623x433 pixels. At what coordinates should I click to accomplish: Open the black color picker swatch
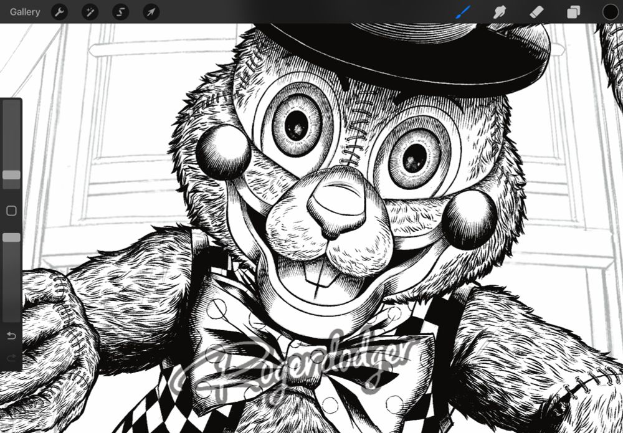611,12
